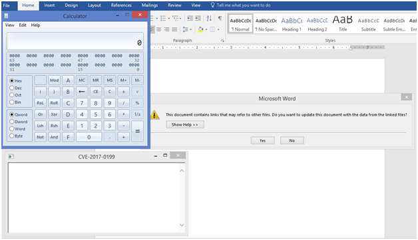418x240 pixels.
Task: Select the Bin radio button
Action: [x=12, y=102]
